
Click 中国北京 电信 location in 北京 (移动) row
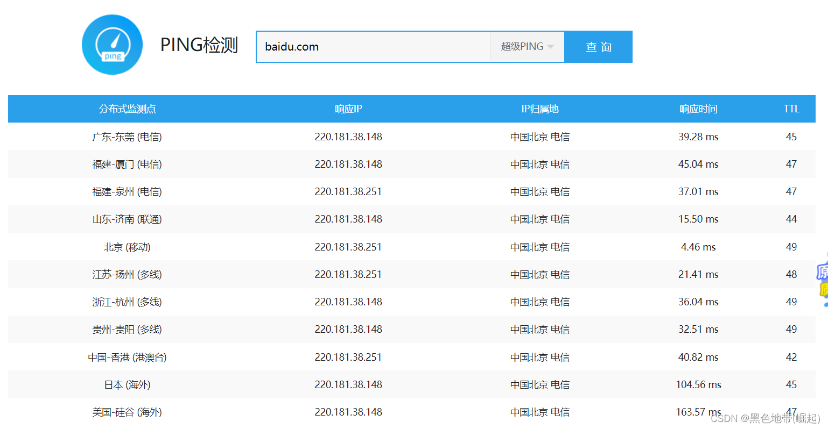tap(540, 247)
